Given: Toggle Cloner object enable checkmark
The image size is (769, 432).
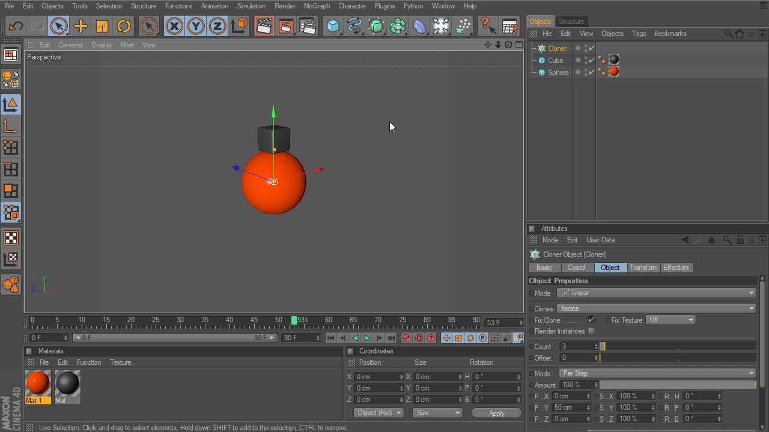Looking at the screenshot, I should pos(592,49).
